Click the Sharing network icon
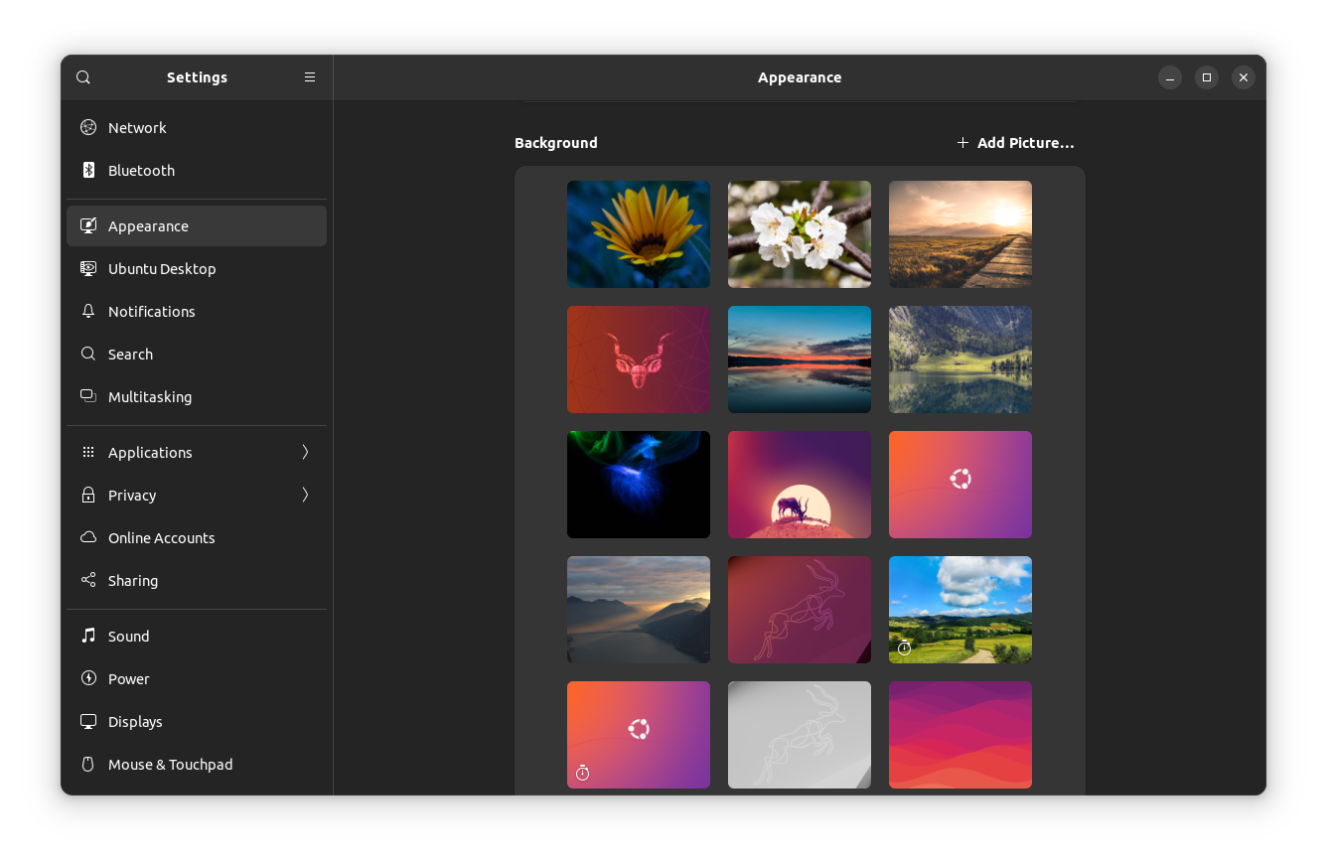The height and width of the screenshot is (862, 1327). 88,580
